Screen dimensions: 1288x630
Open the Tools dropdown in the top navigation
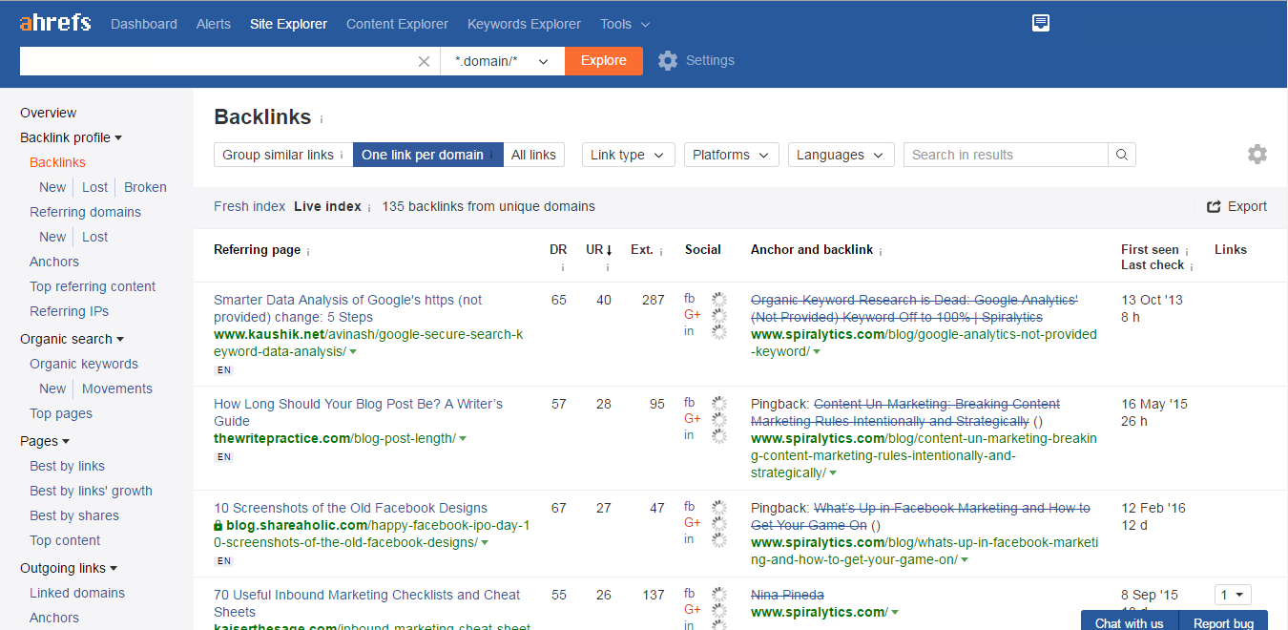625,24
